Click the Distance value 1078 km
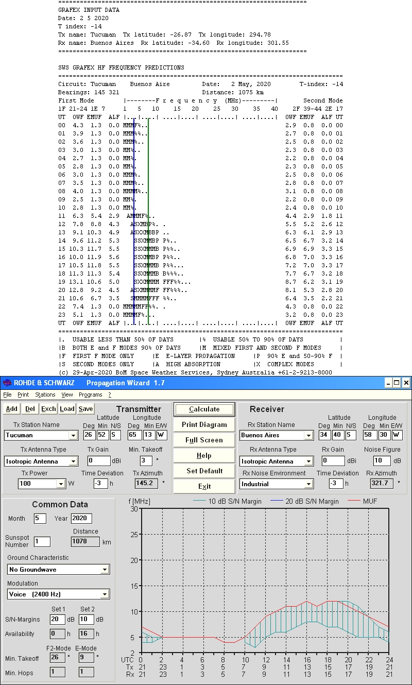Screen dimensions: 412x685 pos(85,541)
